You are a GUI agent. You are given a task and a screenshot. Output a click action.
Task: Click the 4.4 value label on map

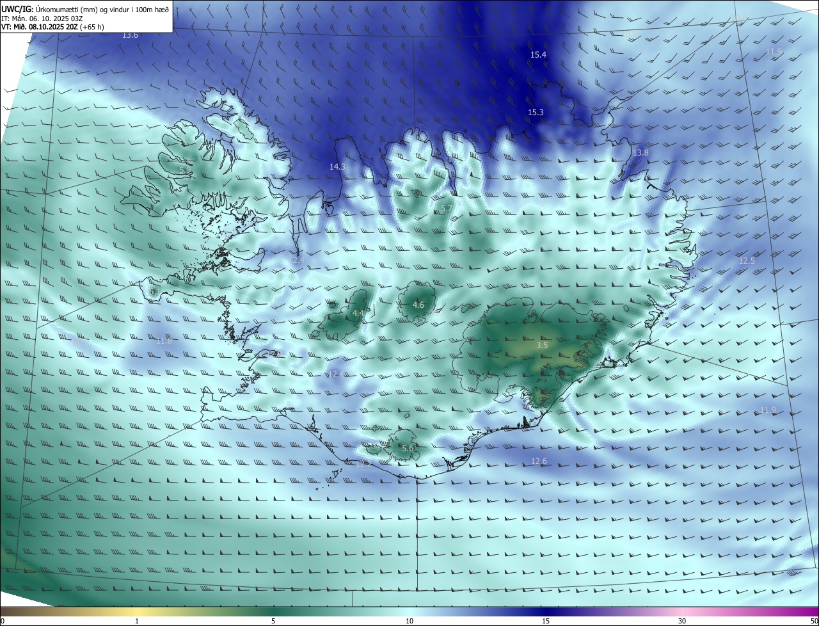click(358, 313)
